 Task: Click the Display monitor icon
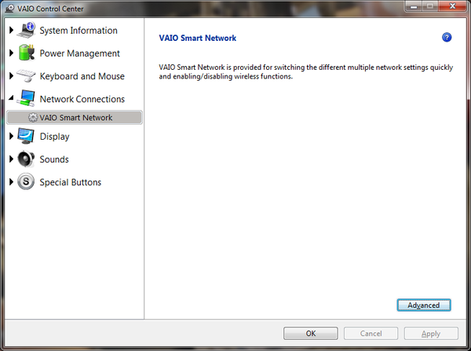(x=27, y=137)
